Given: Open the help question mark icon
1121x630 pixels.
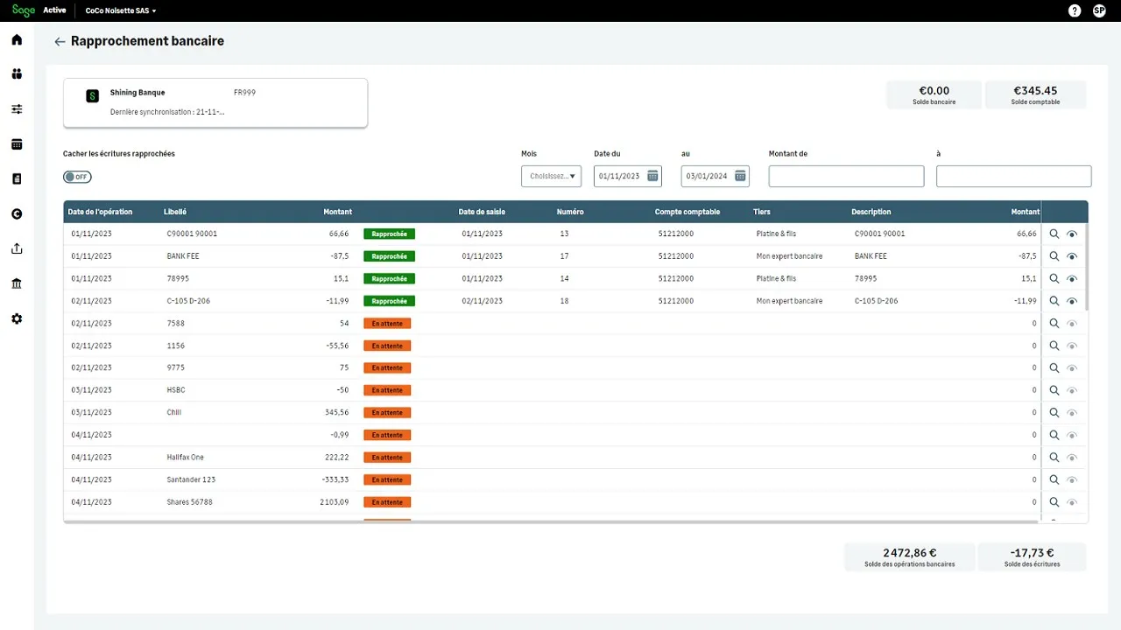Looking at the screenshot, I should (x=1075, y=10).
